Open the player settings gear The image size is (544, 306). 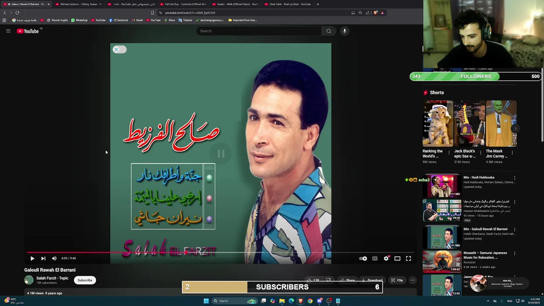(x=386, y=258)
